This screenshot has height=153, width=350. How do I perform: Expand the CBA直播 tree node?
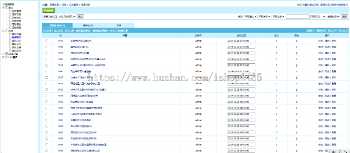[3, 57]
